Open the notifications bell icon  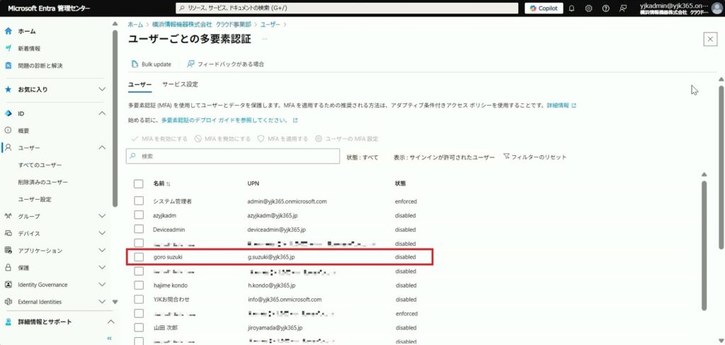[x=572, y=9]
